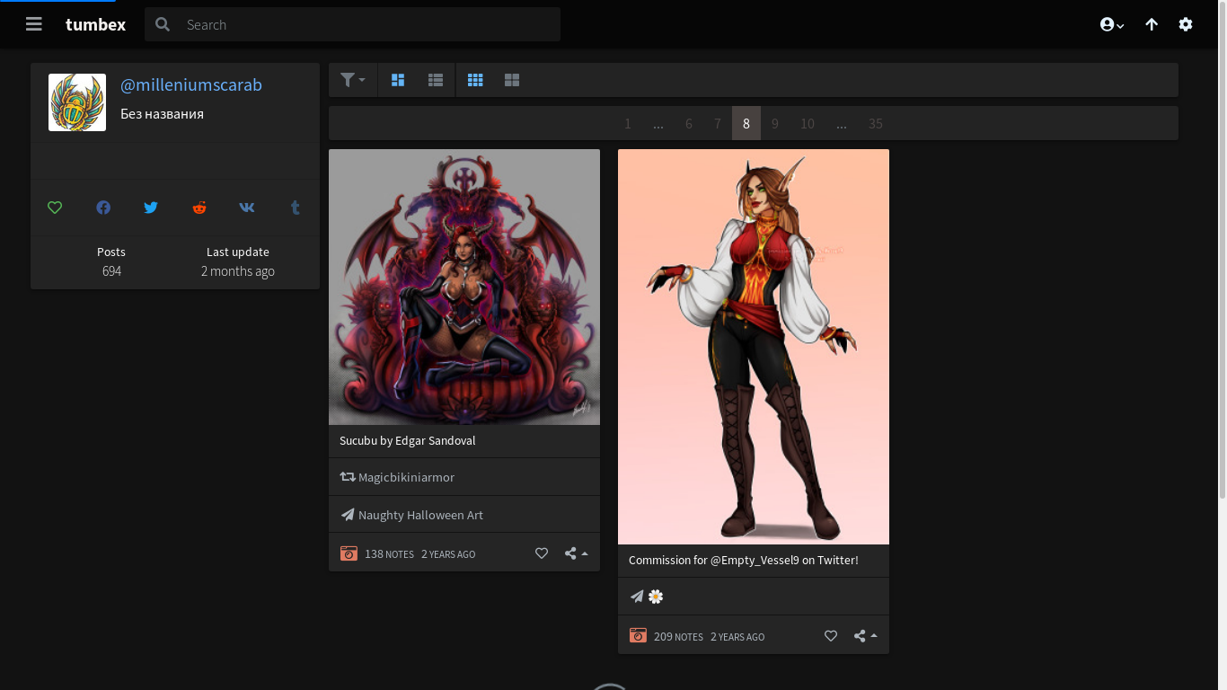1227x690 pixels.
Task: Open the @milleniumscarab blog link
Action: (x=191, y=84)
